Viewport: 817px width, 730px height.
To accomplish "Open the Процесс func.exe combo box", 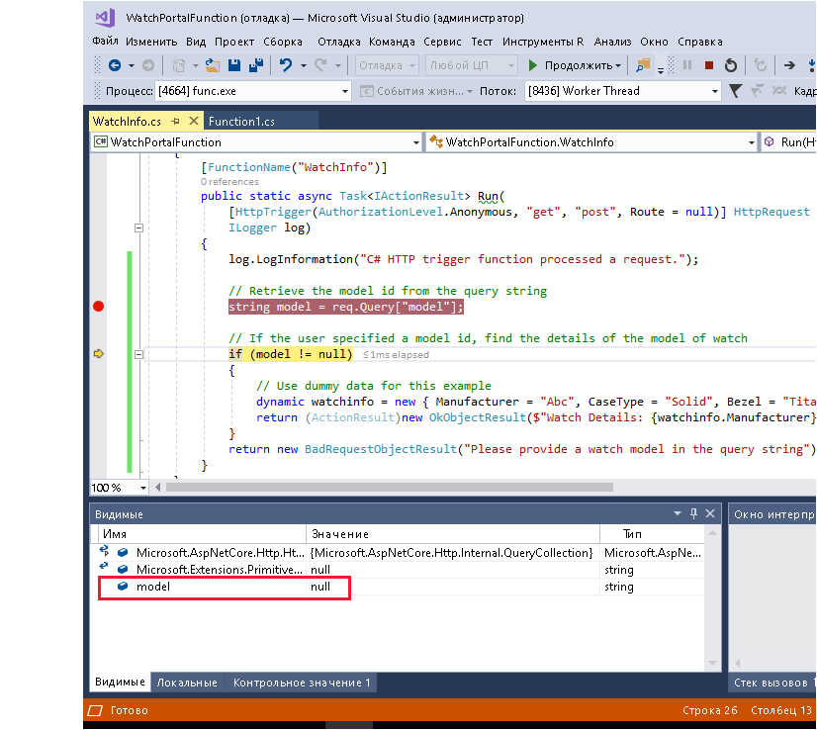I will pyautogui.click(x=253, y=91).
